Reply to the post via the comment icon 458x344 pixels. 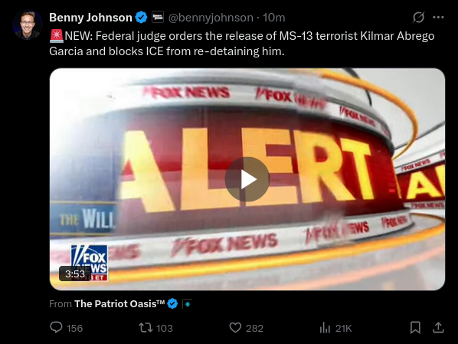tap(56, 328)
